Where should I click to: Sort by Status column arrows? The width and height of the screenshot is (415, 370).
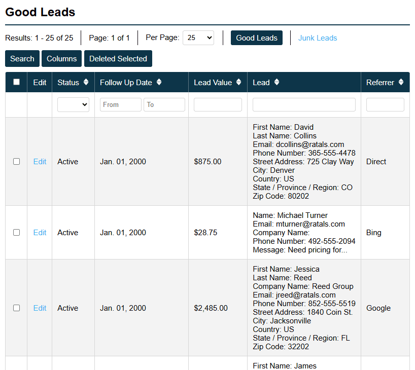pos(86,82)
